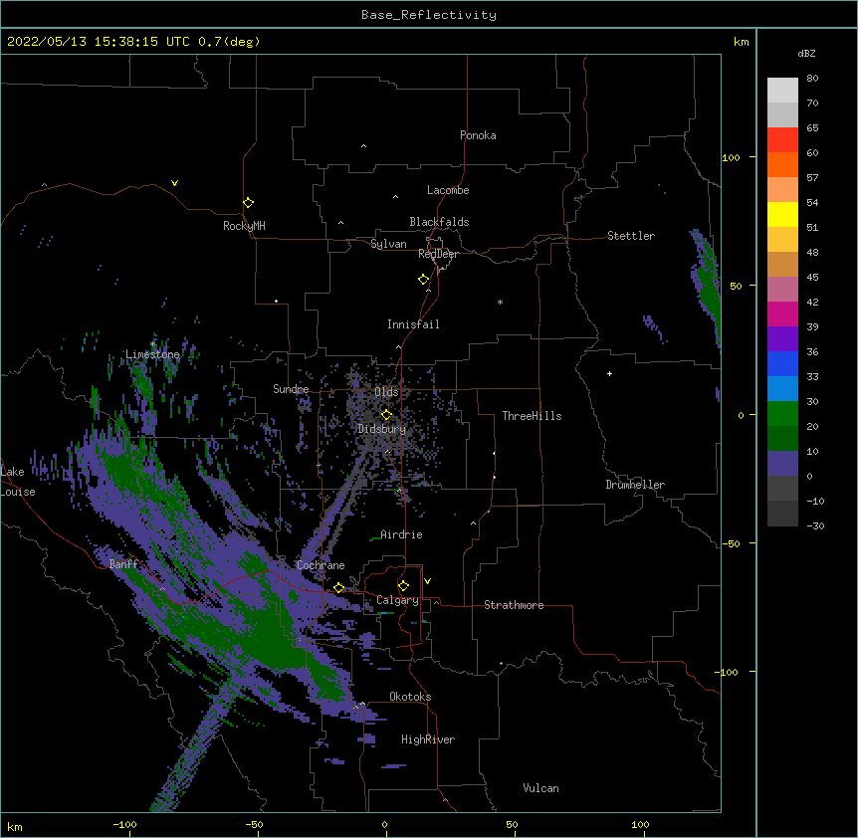The width and height of the screenshot is (858, 838).
Task: Click the dBZ legend heading
Action: tap(806, 54)
